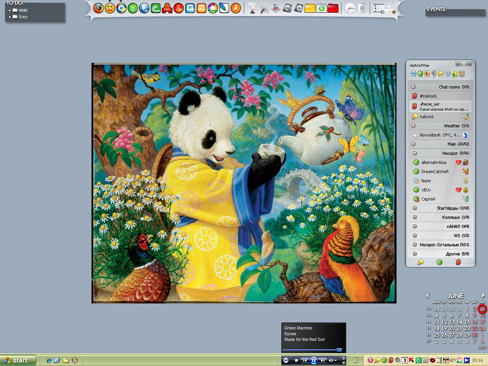Open the hammer and wrench tools icon
Image resolution: width=488 pixels, height=366 pixels.
coord(264,8)
